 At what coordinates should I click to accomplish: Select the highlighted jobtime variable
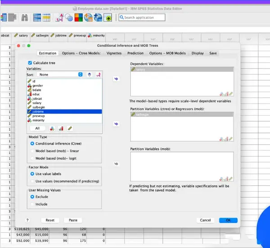click(x=64, y=112)
